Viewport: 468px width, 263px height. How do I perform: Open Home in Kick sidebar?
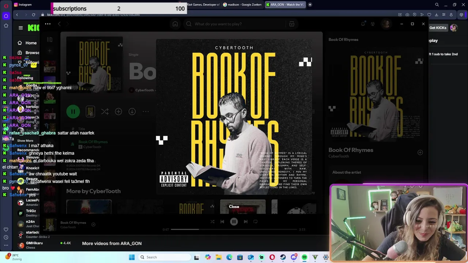click(27, 43)
